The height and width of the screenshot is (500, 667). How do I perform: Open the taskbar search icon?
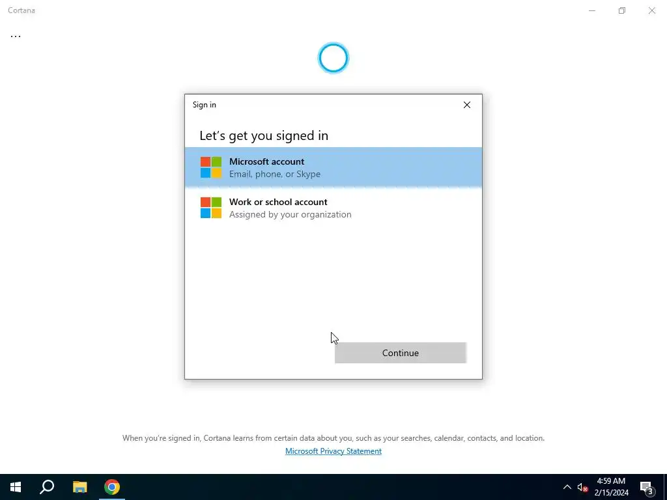pos(47,487)
